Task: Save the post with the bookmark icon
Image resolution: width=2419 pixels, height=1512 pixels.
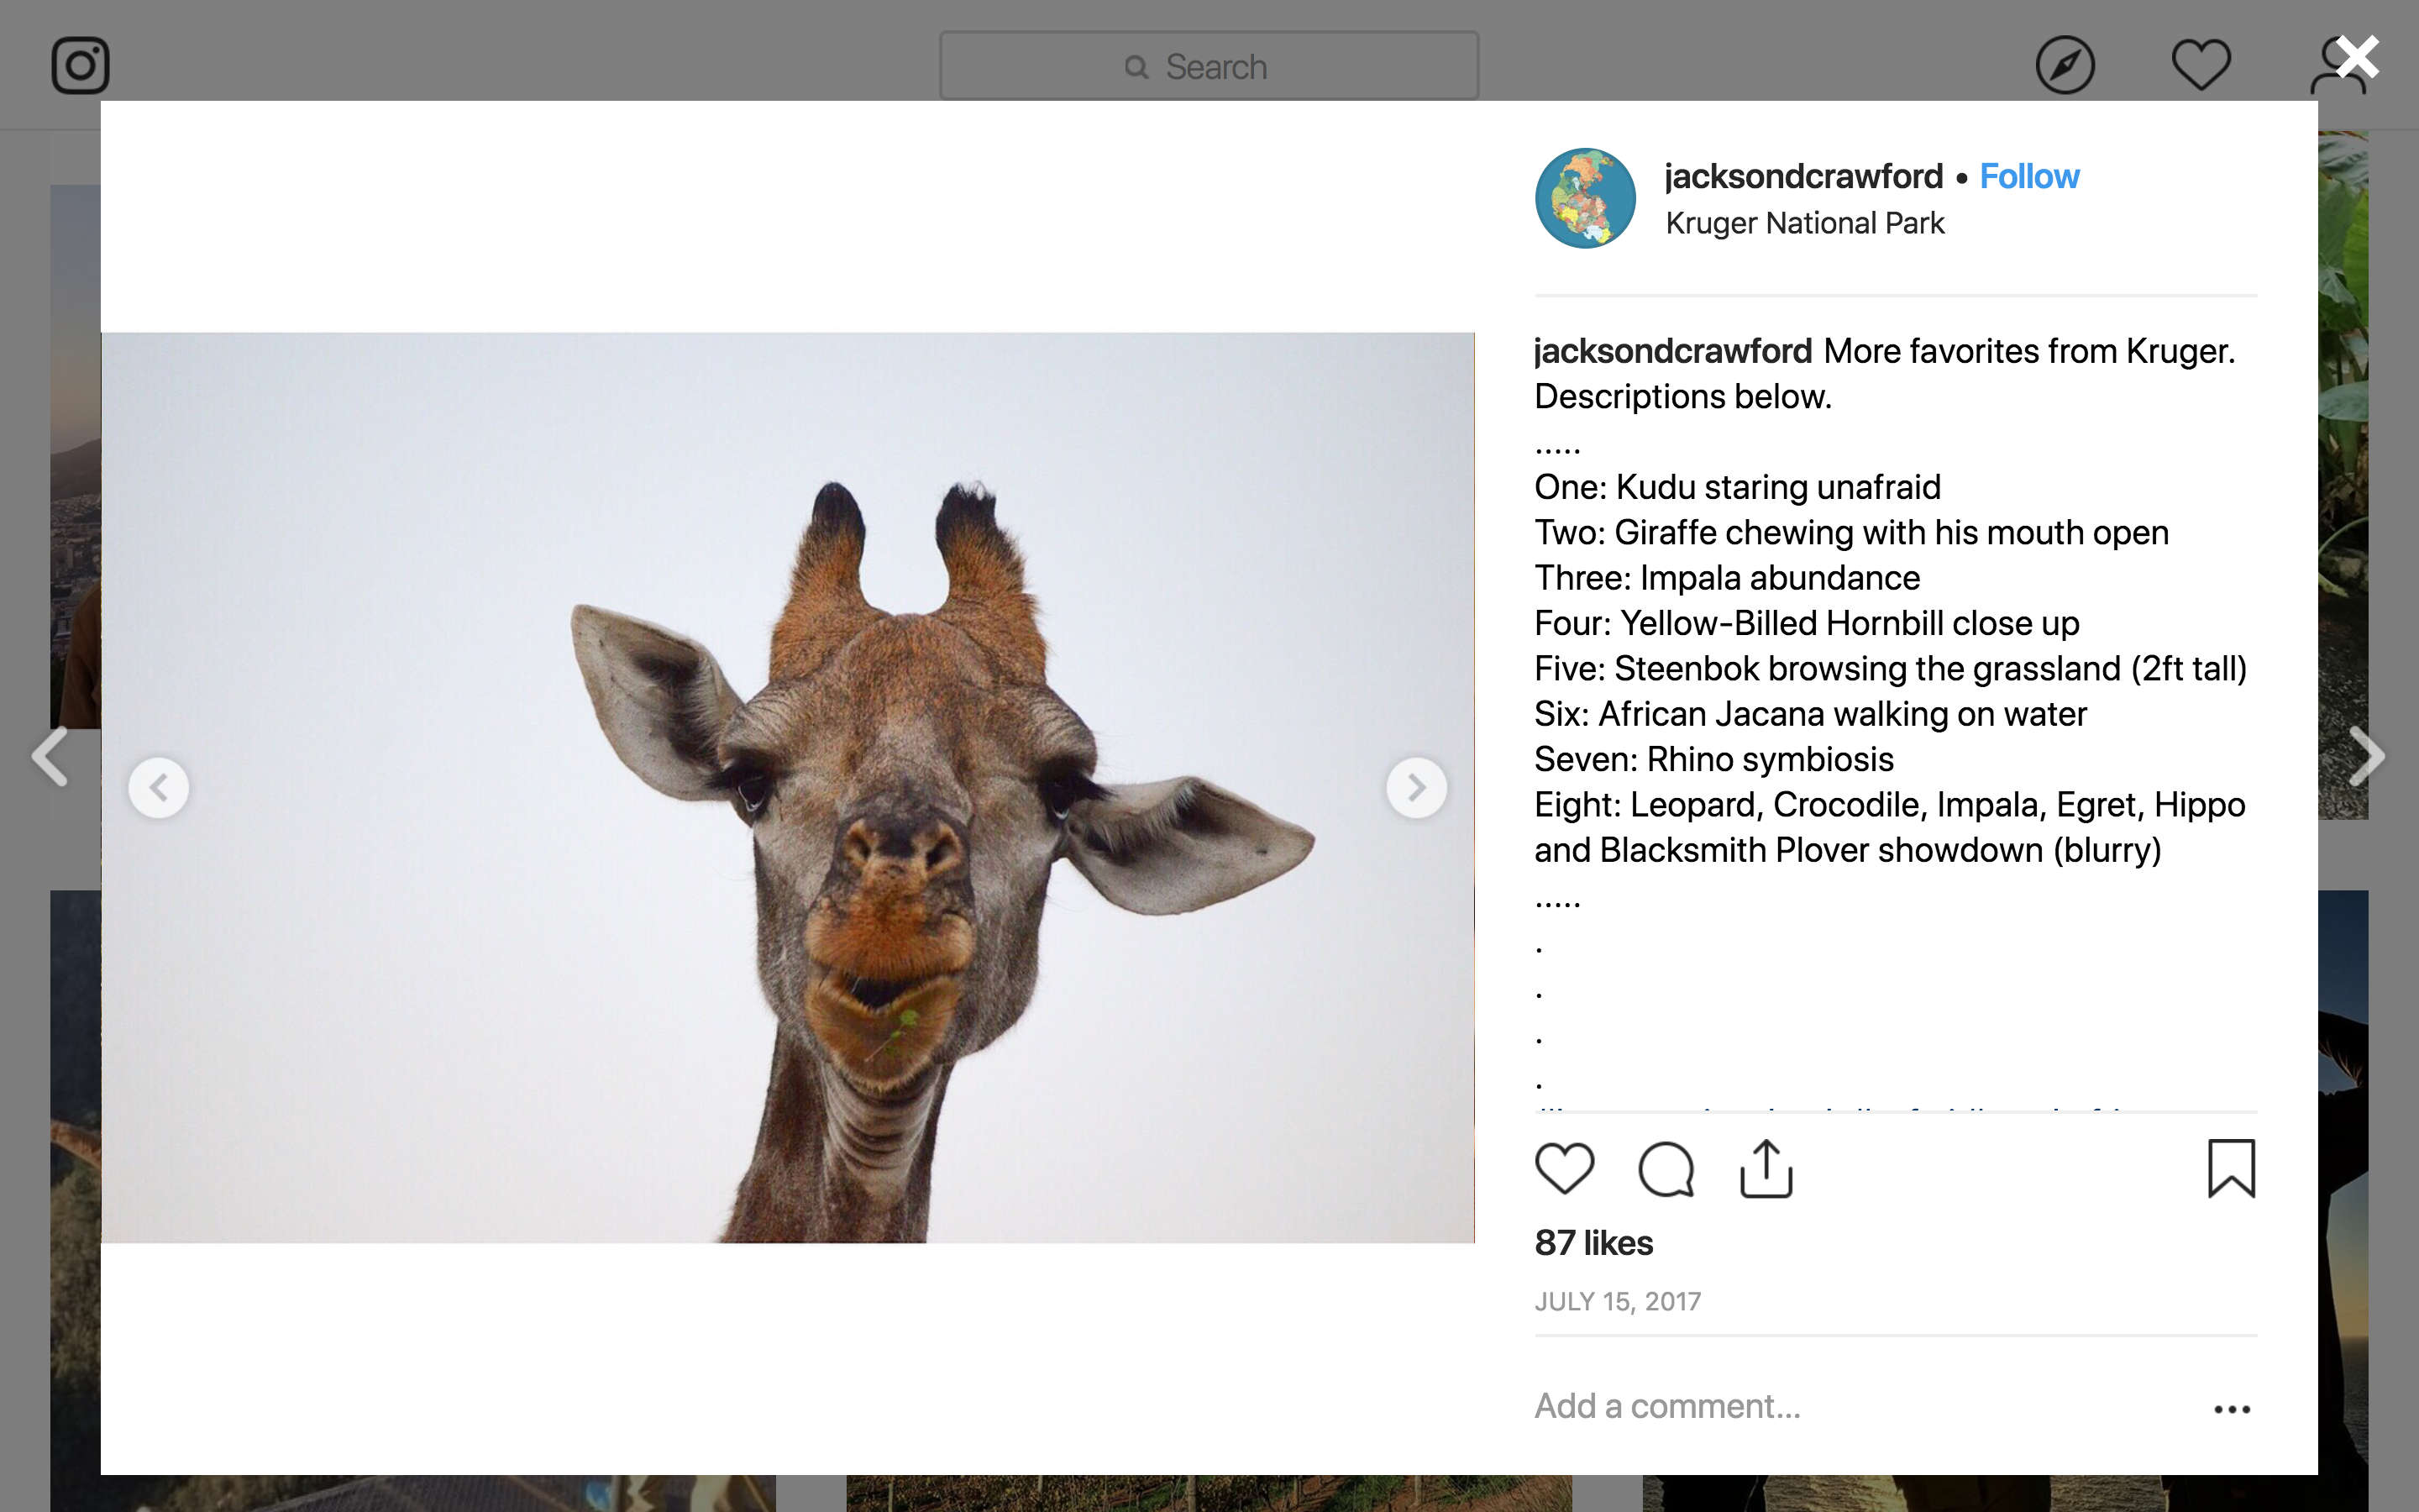Action: 2231,1168
